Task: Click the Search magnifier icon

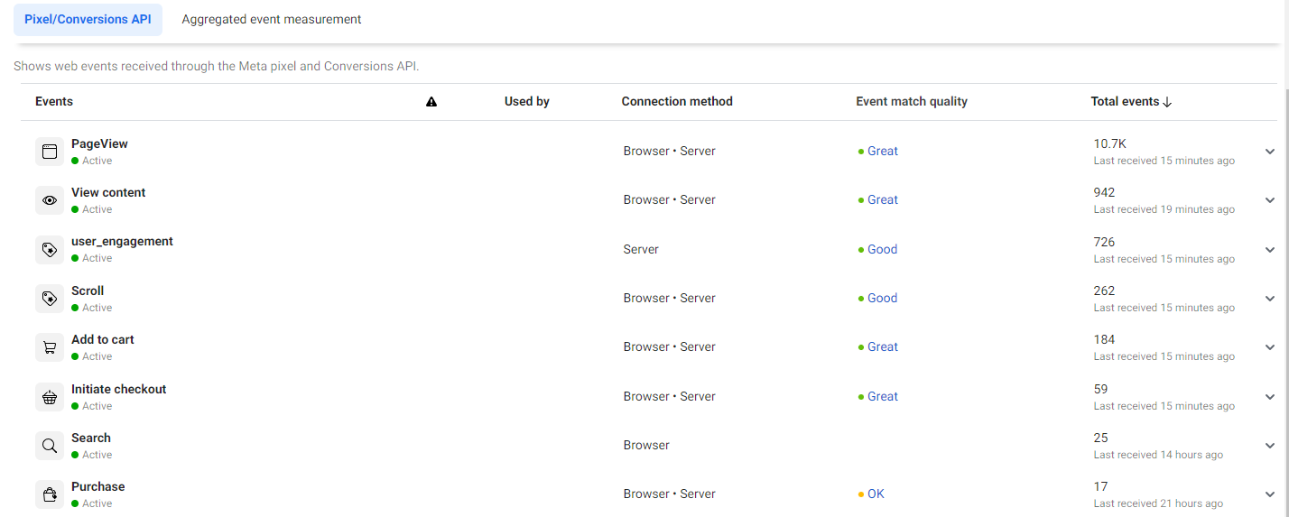Action: click(x=50, y=446)
